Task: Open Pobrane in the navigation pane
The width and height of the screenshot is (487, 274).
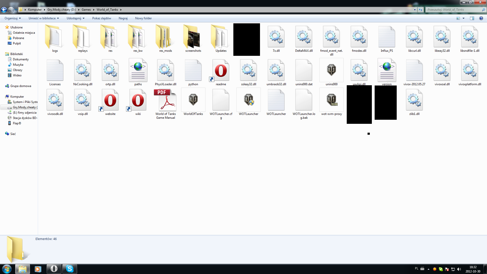Action: (19, 38)
